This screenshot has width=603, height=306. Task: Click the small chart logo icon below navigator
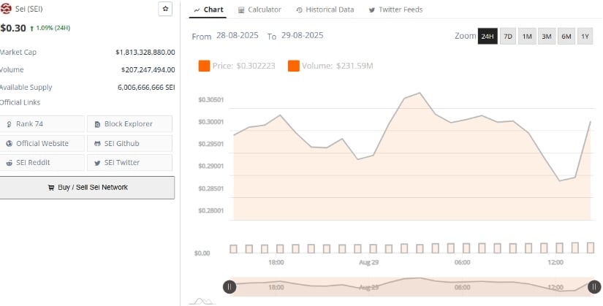point(202,301)
